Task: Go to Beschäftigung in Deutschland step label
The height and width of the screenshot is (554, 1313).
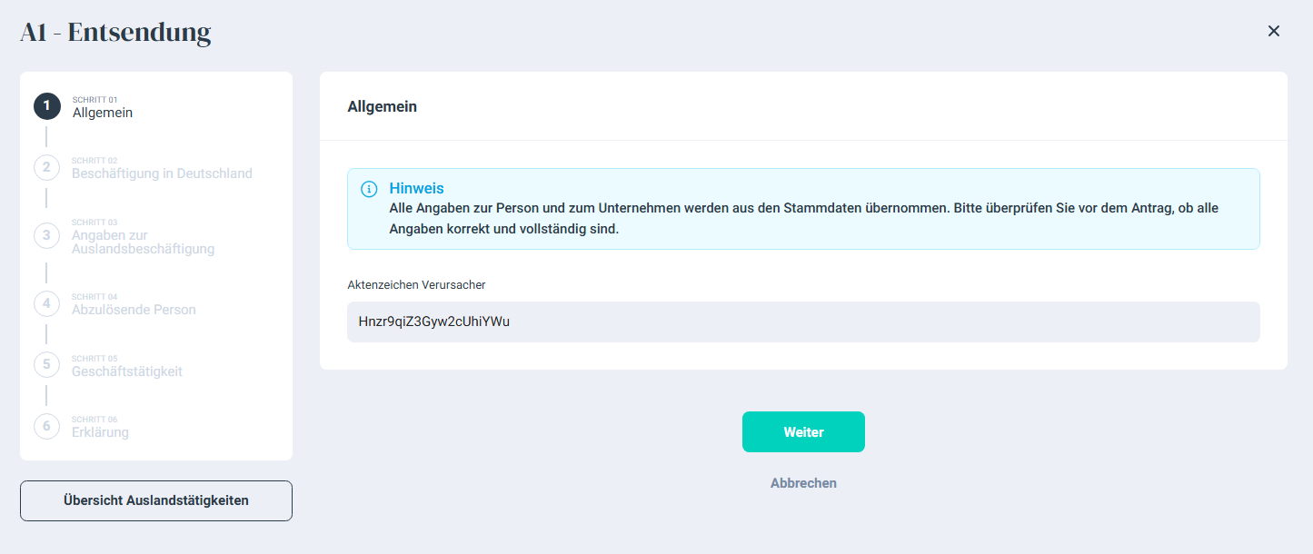Action: [x=162, y=173]
